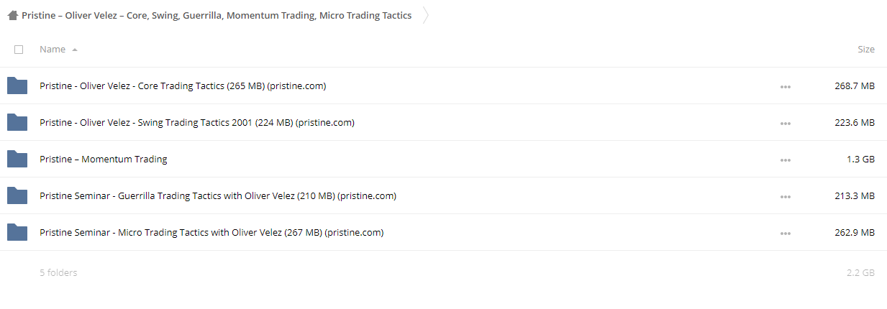
Task: Open more options for Micro Trading Tactics
Action: pyautogui.click(x=785, y=234)
